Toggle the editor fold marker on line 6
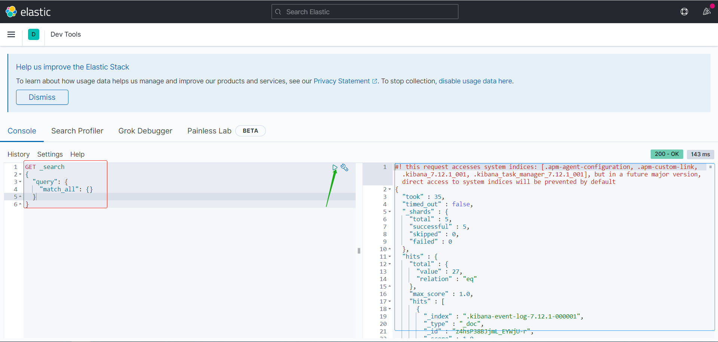 click(x=20, y=204)
